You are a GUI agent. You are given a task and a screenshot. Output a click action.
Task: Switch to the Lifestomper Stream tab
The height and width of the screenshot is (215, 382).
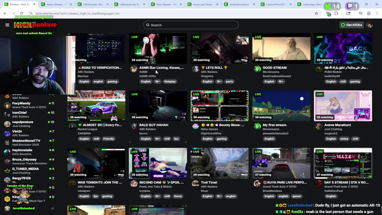pos(93,4)
